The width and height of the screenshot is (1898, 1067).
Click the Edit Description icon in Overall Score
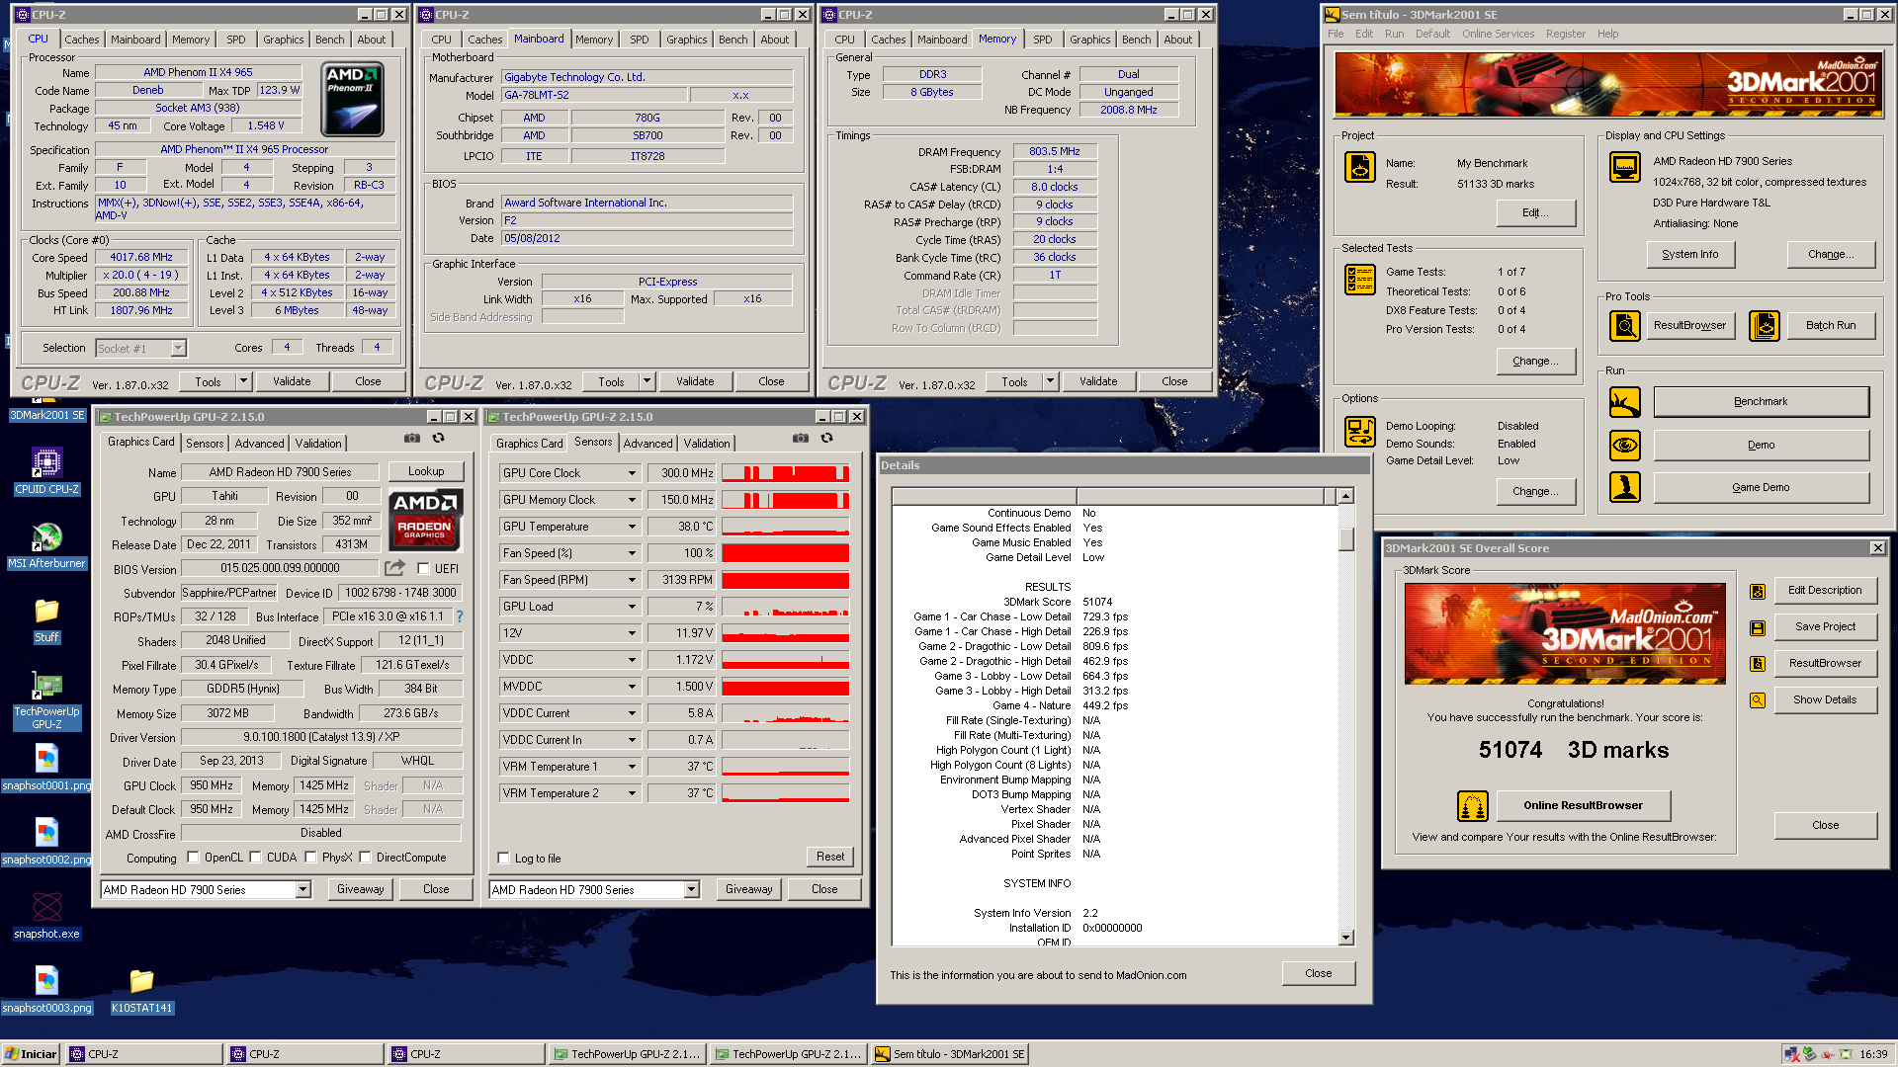point(1758,591)
